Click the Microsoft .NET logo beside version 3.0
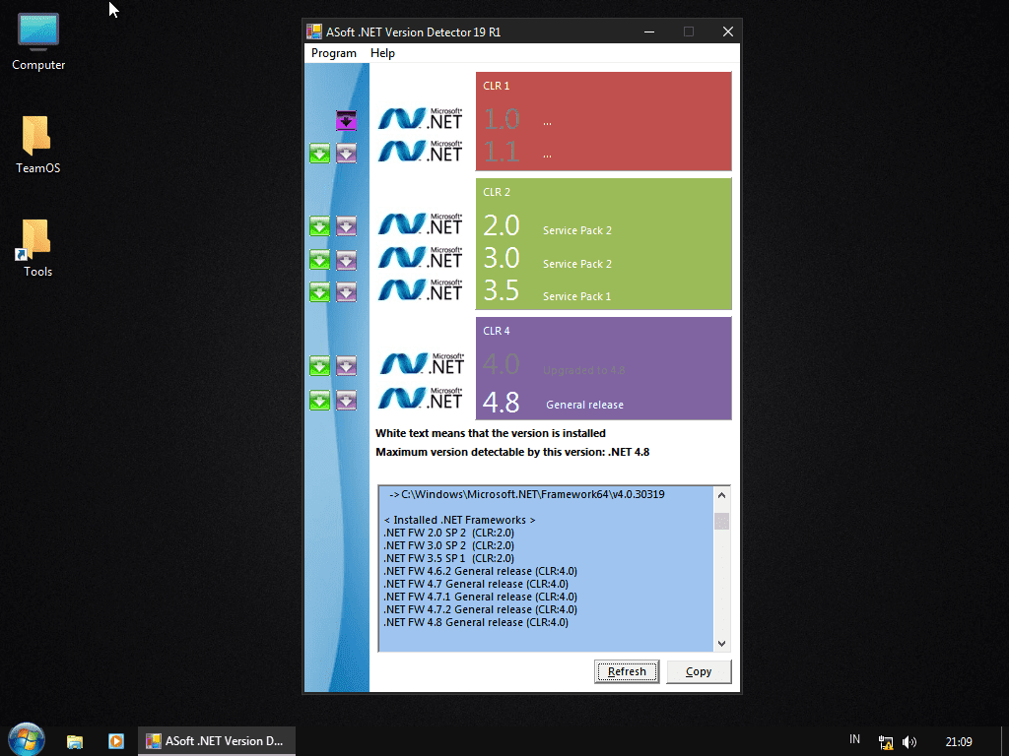The image size is (1009, 756). [420, 257]
